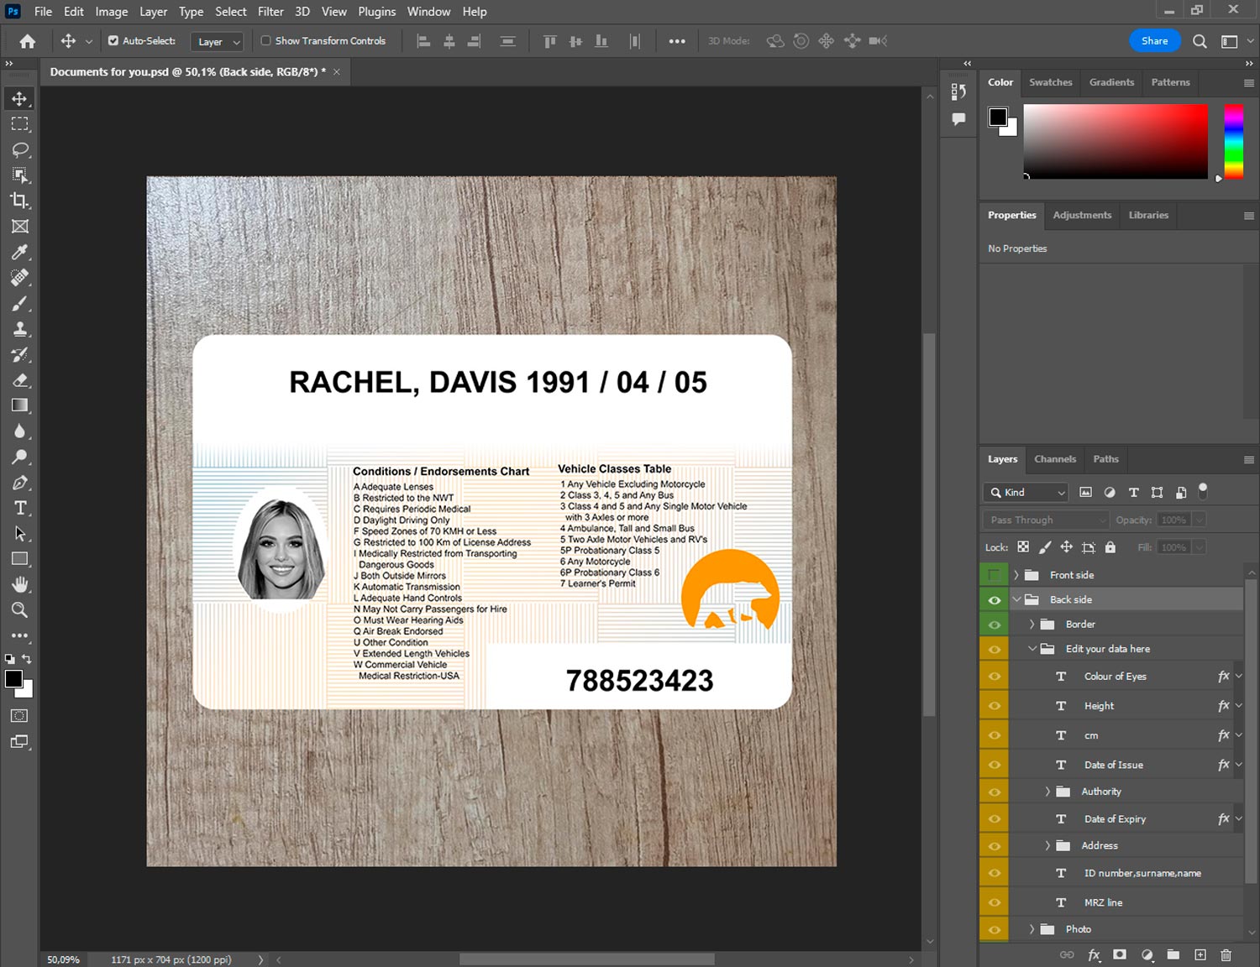
Task: Expand the Front side group
Action: 1016,575
